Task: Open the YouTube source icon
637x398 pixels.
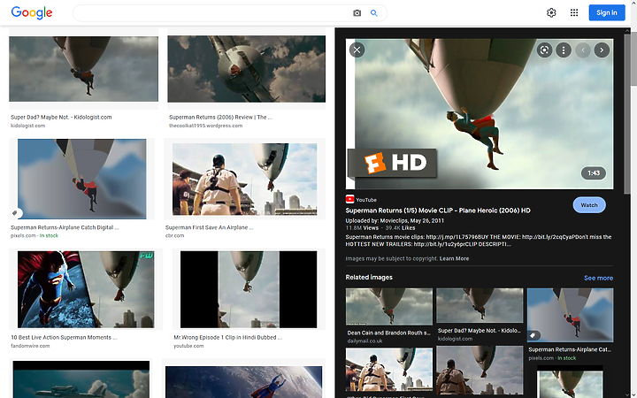Action: [x=349, y=199]
